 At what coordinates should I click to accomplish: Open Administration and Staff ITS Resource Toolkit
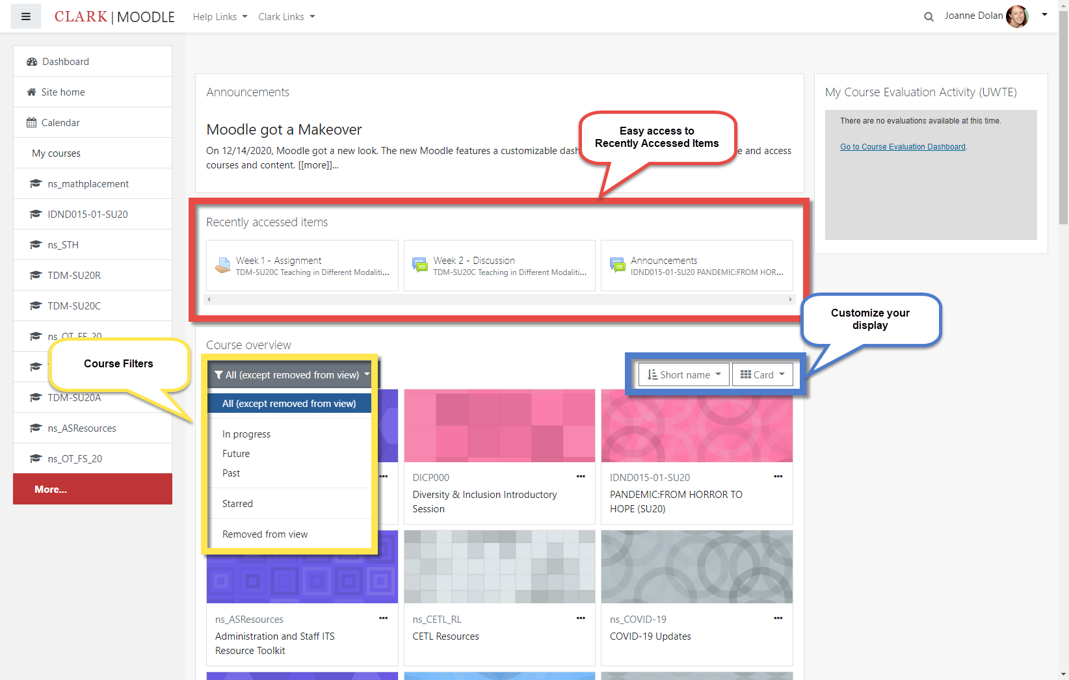275,644
